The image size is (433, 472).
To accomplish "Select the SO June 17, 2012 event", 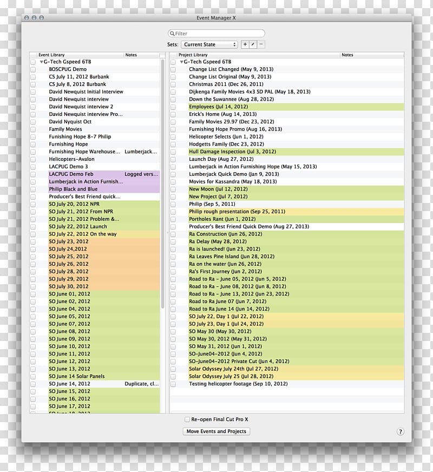I will tap(69, 407).
